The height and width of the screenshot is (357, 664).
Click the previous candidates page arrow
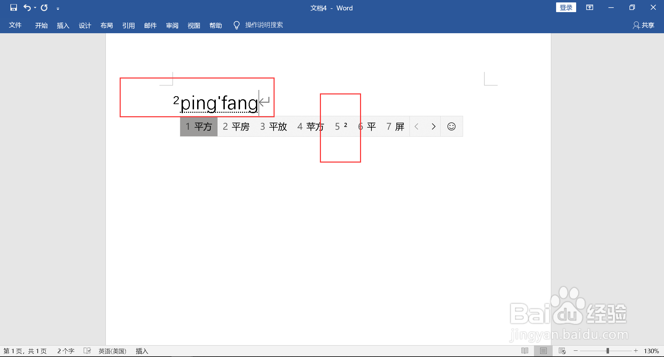click(x=417, y=127)
